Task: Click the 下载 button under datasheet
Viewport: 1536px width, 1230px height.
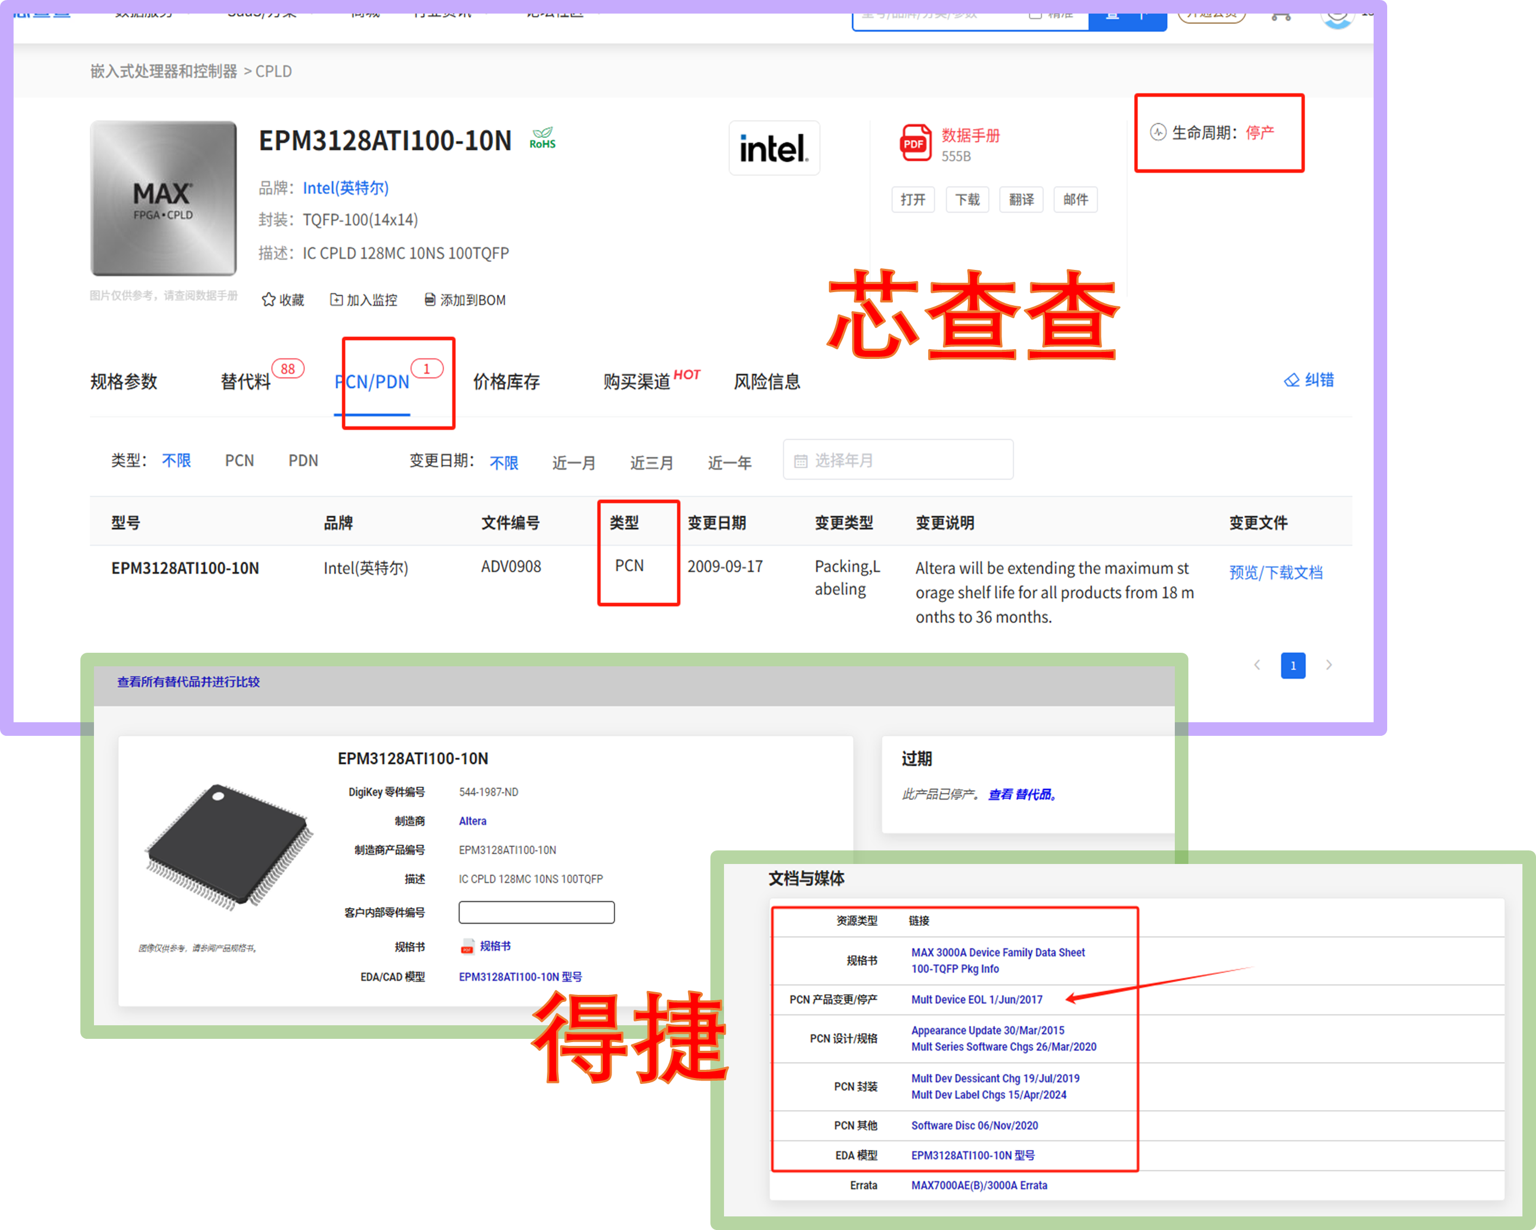Action: click(x=967, y=199)
